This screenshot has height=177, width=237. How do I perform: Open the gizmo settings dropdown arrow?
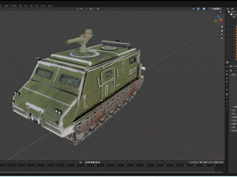(x=201, y=9)
